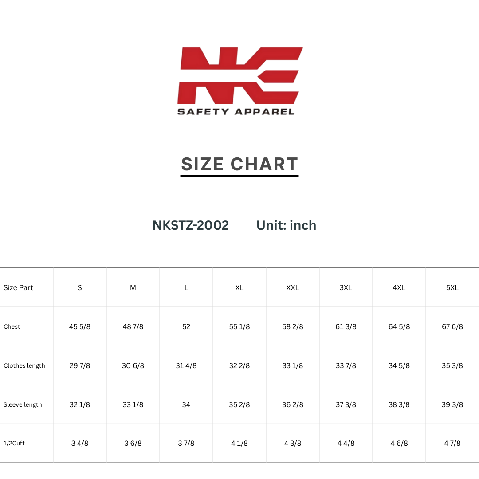Screen dimensions: 479x479
Task: Select Sleeve length value 34
Action: click(x=186, y=405)
